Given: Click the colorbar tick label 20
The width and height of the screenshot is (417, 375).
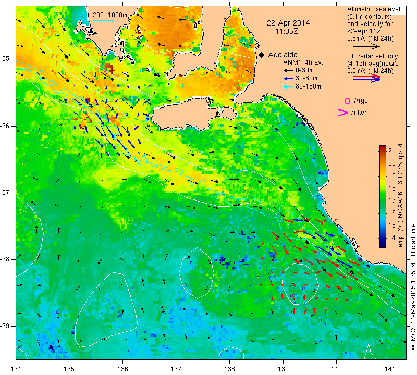Looking at the screenshot, I should click(x=392, y=164).
